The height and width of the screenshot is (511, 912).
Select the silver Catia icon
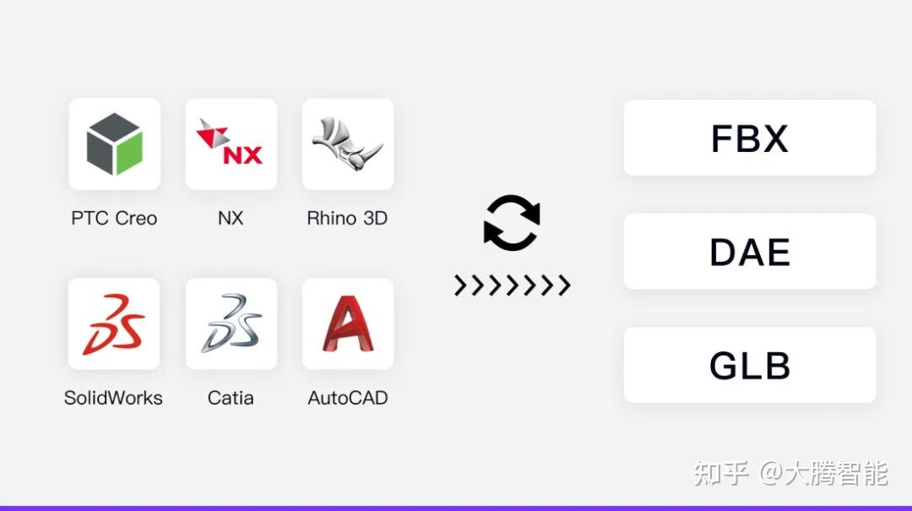231,323
